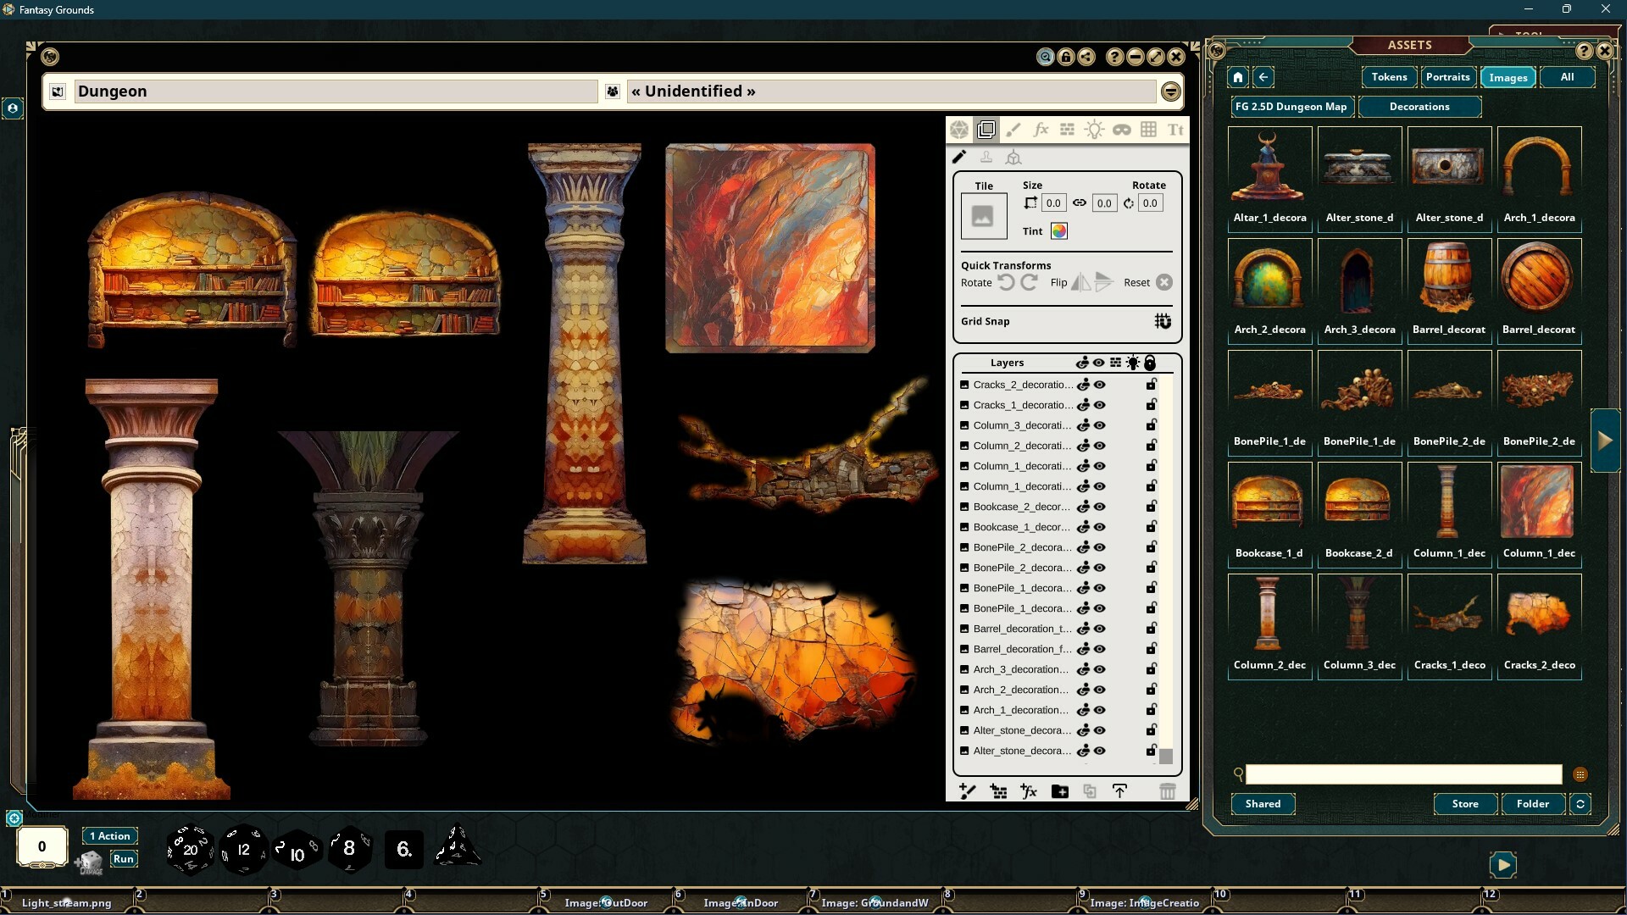Toggle visibility of Bookcase_1 layer
Image resolution: width=1627 pixels, height=915 pixels.
point(1099,527)
